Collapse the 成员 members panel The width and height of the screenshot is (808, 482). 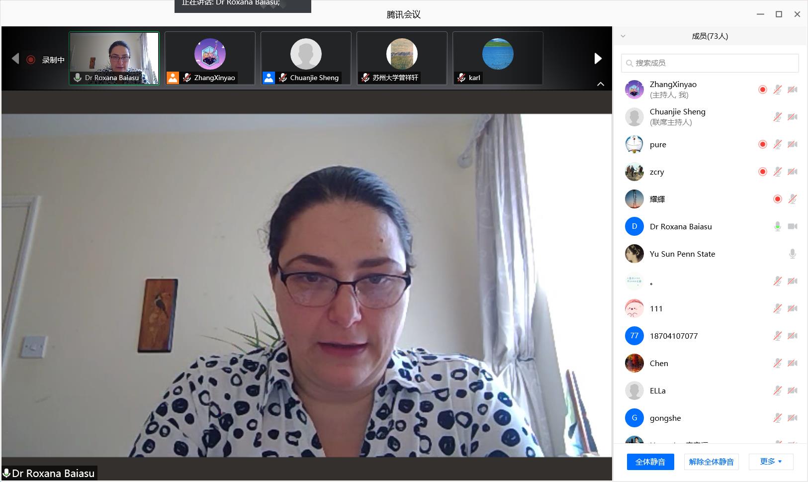(x=623, y=36)
